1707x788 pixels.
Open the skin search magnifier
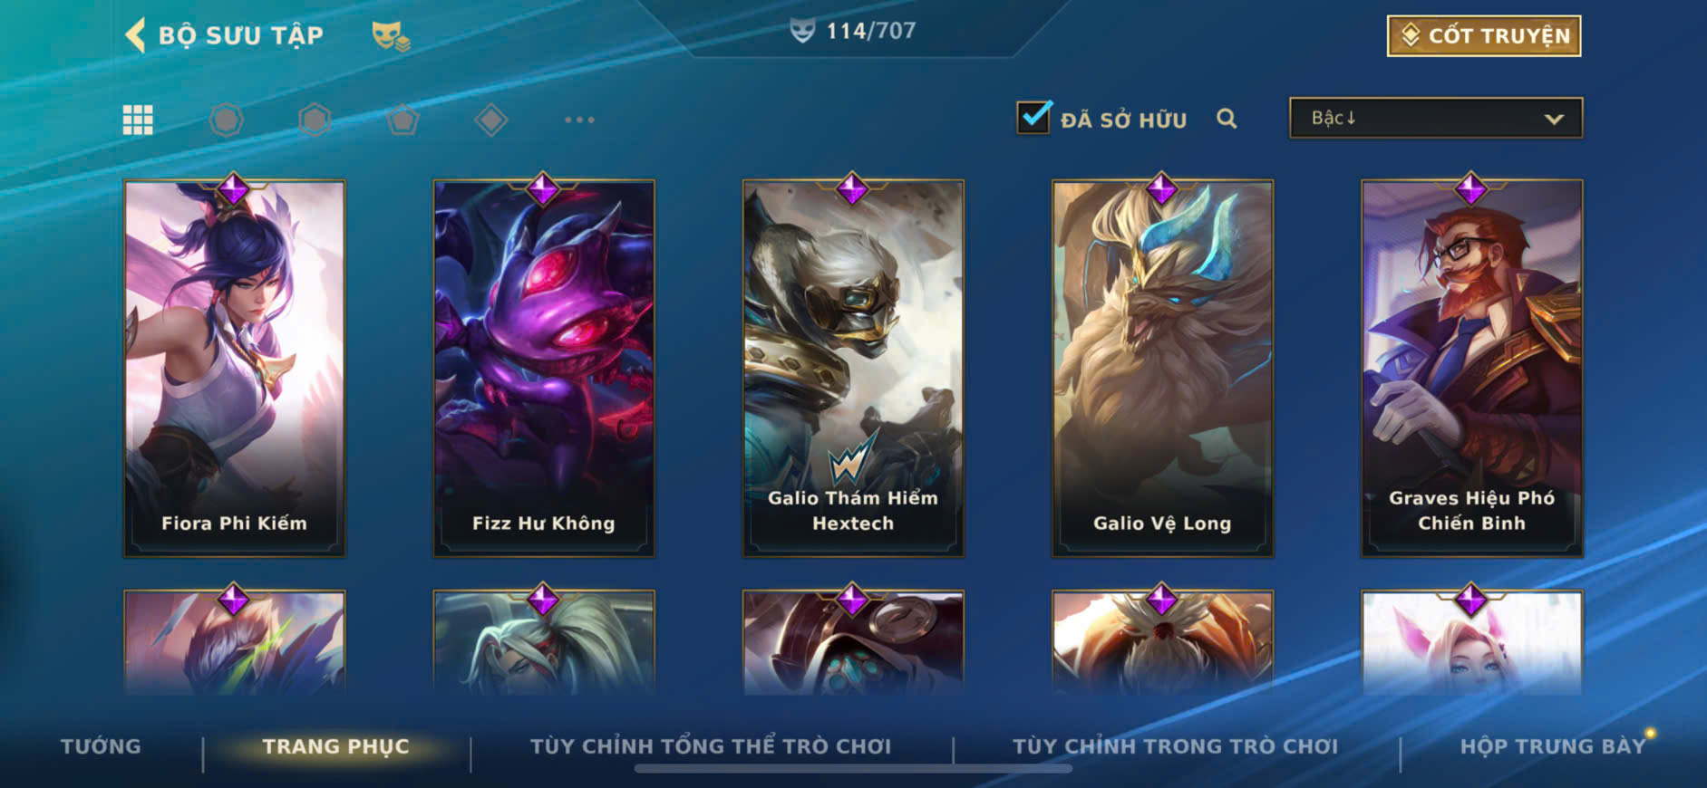pos(1227,119)
